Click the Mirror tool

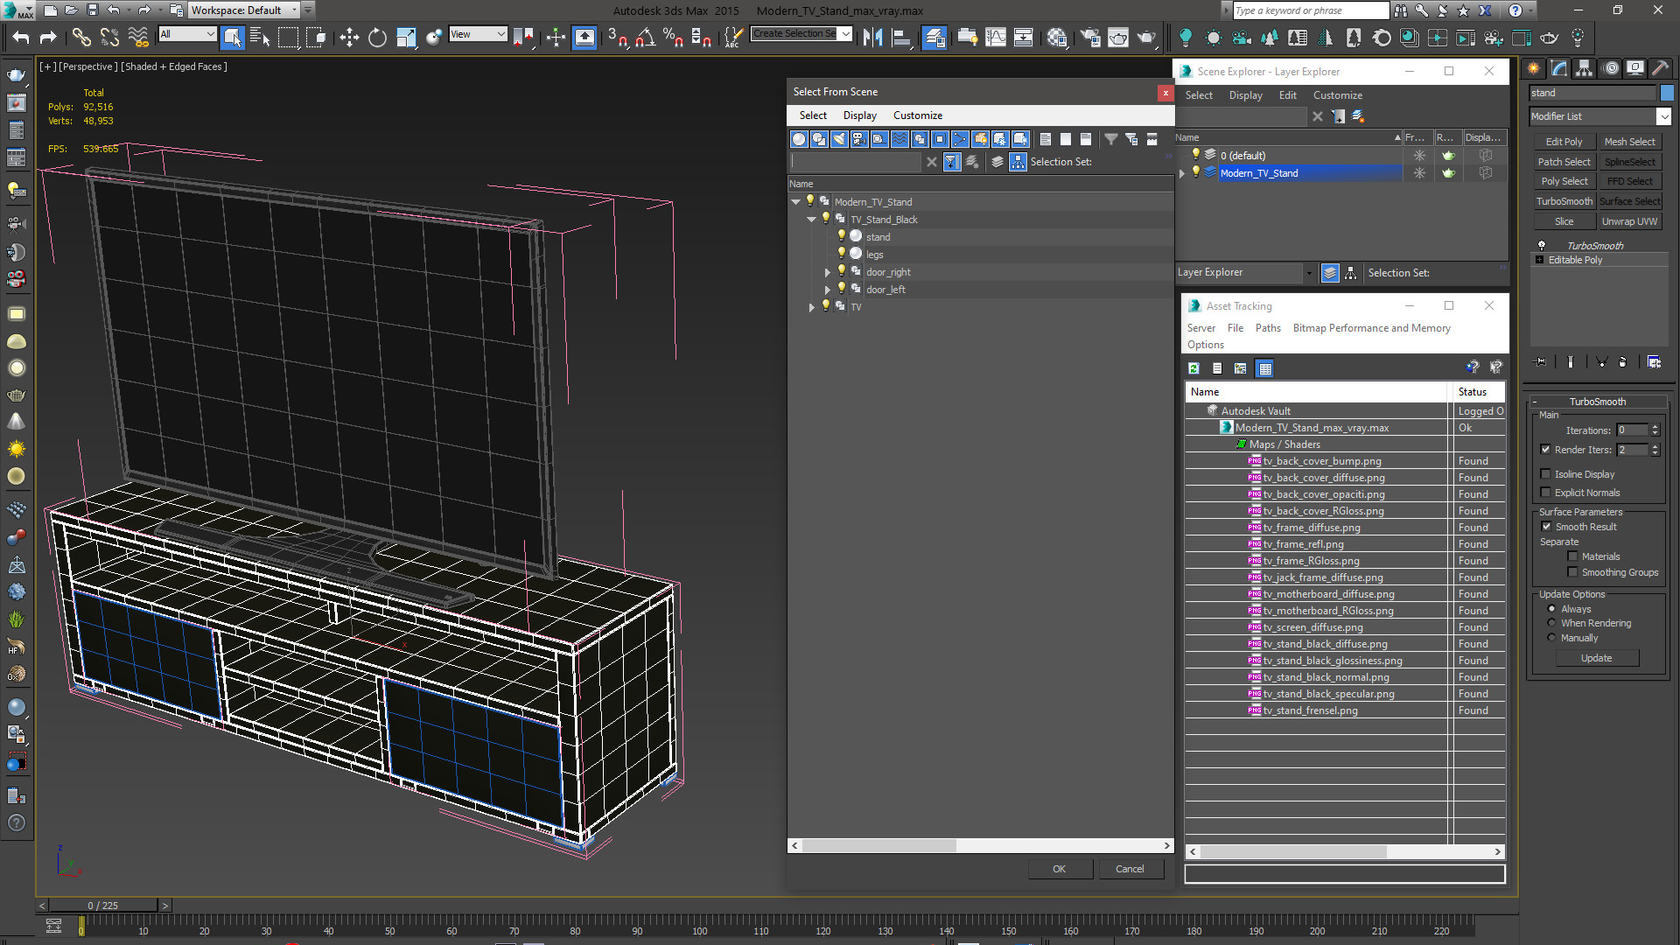872,37
